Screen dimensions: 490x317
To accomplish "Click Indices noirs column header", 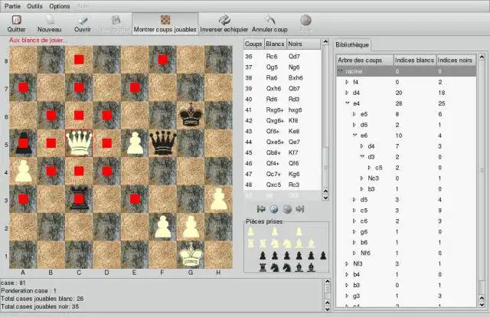I will [456, 60].
